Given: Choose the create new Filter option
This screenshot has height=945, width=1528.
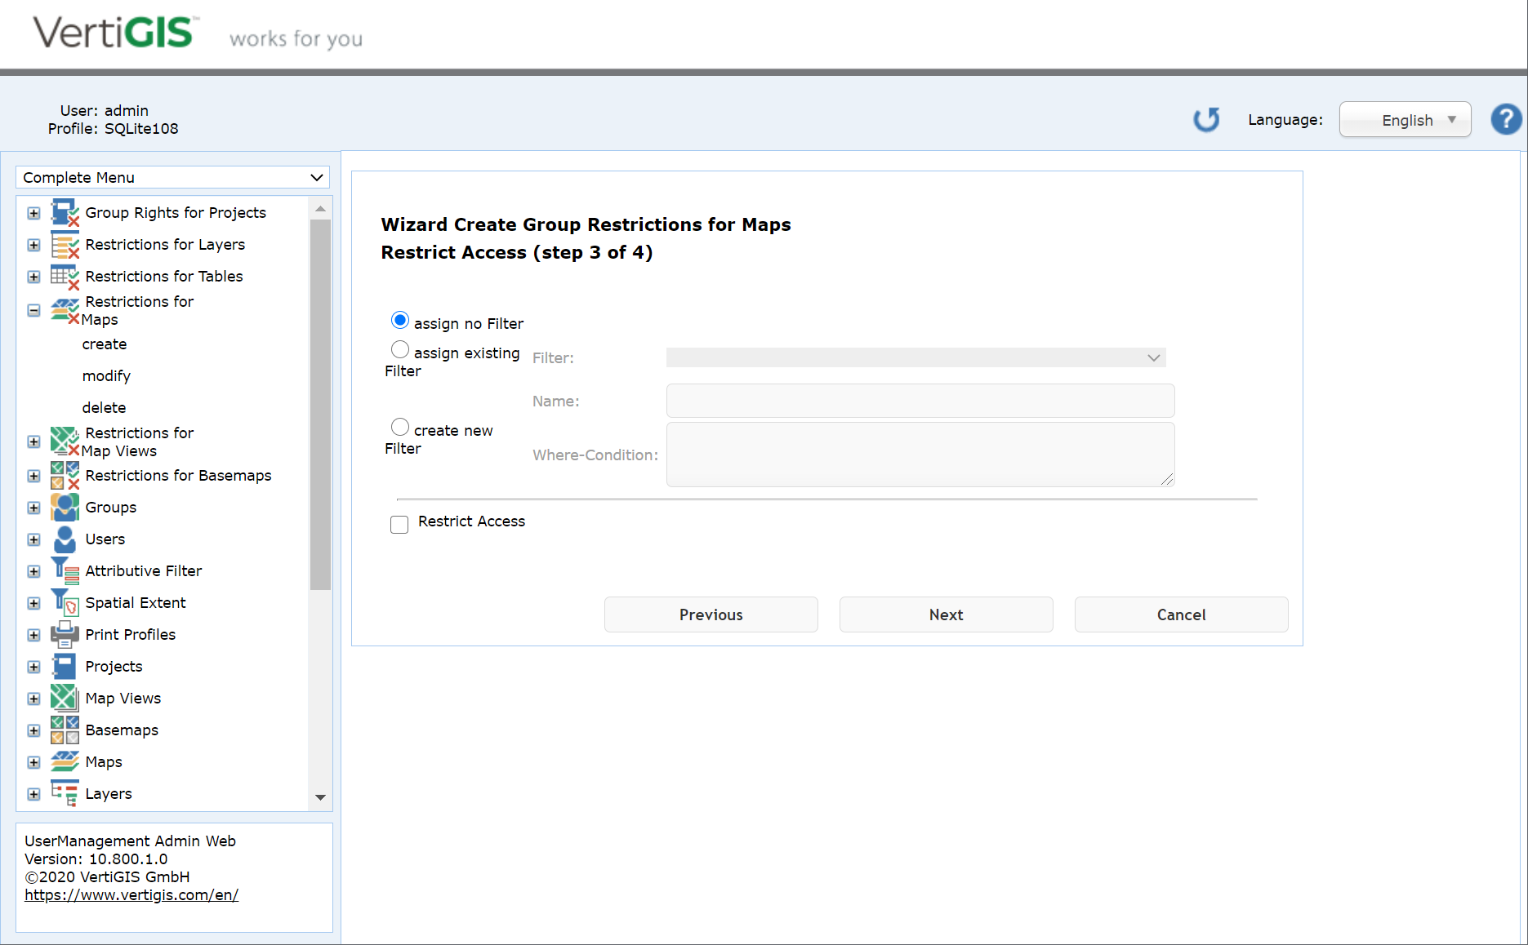Looking at the screenshot, I should point(400,426).
